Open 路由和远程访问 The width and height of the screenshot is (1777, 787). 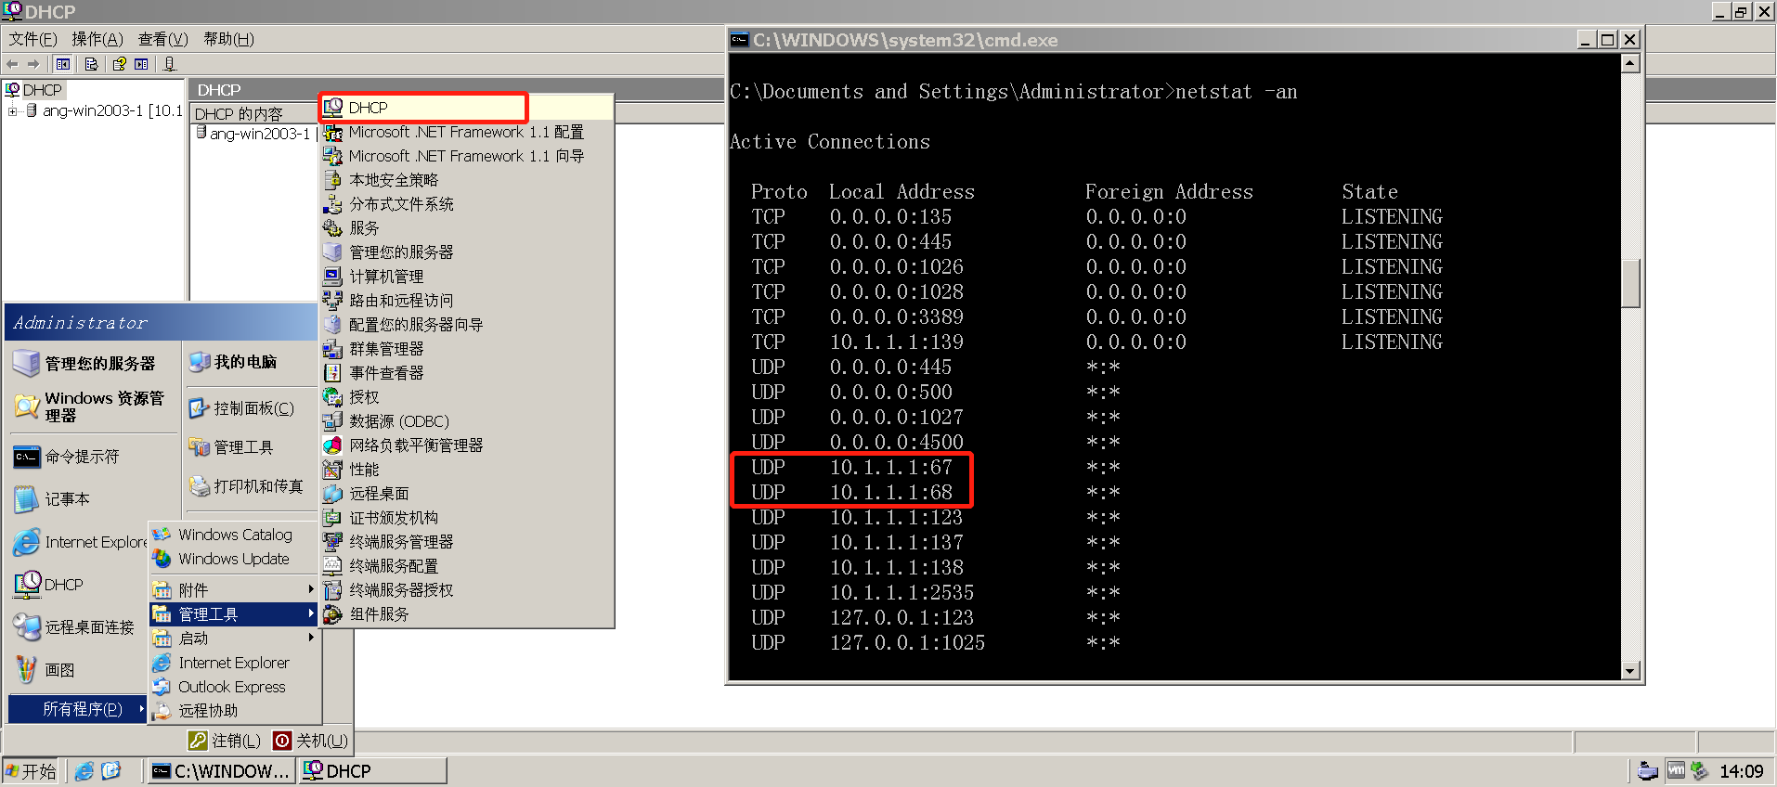pyautogui.click(x=467, y=301)
